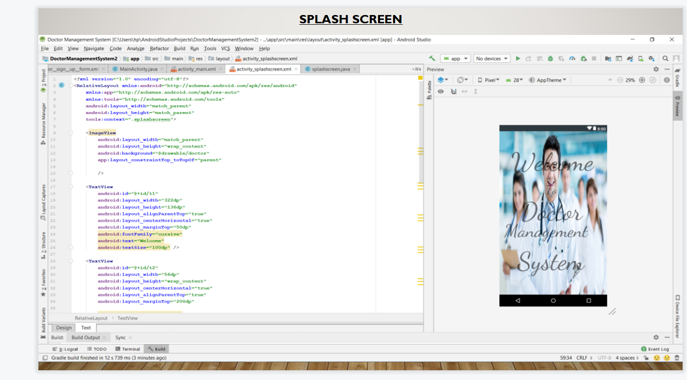Screen dimensions: 687x380
Task: Open the Refactor menu
Action: coord(159,49)
